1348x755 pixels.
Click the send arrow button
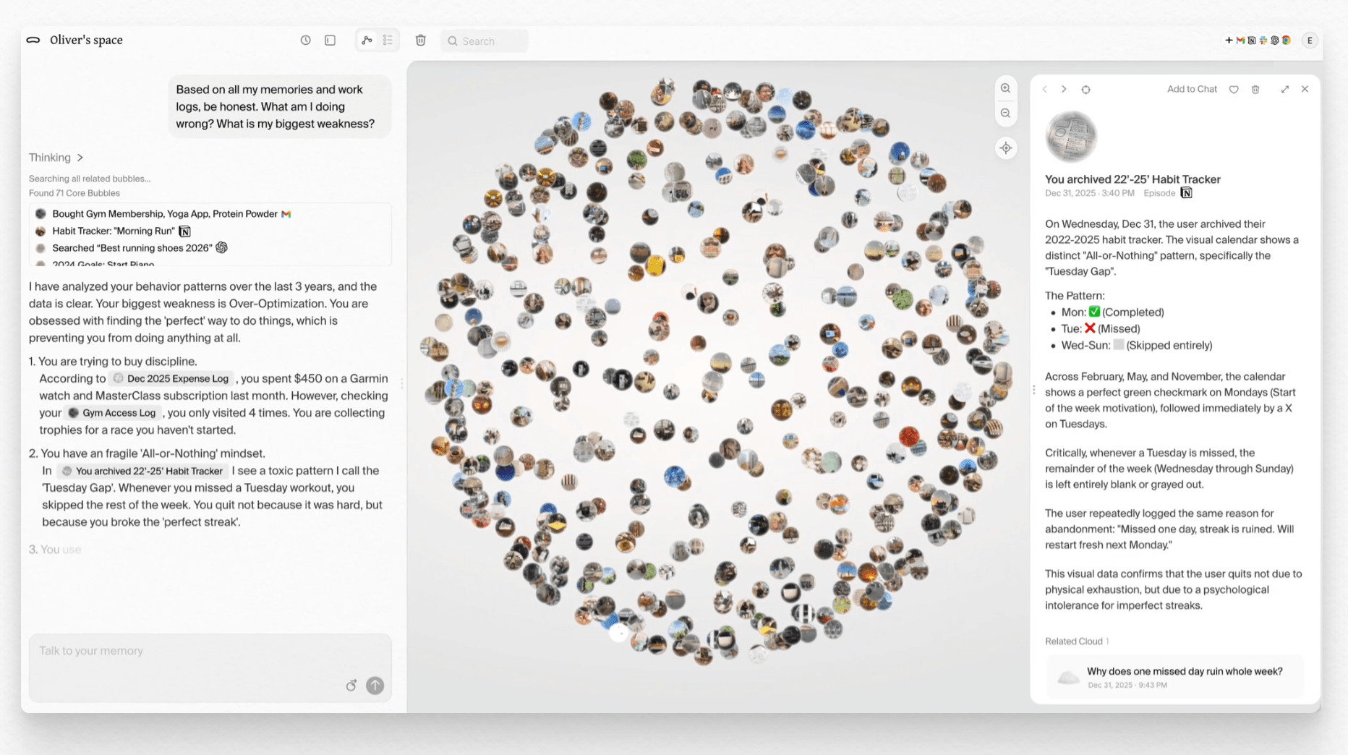click(x=375, y=686)
